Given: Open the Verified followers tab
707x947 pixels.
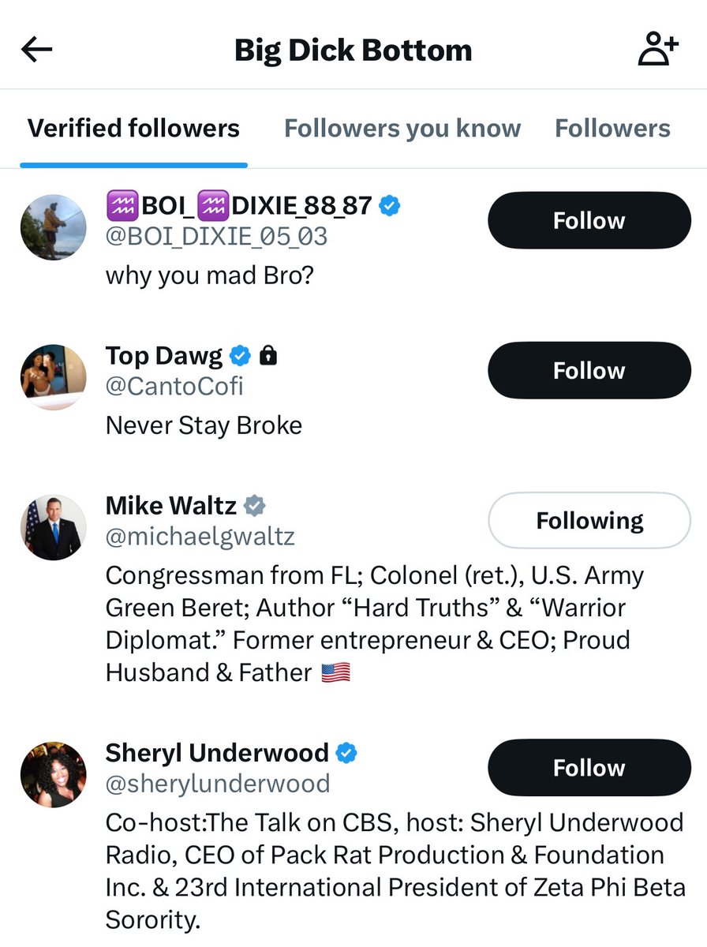Looking at the screenshot, I should 133,129.
